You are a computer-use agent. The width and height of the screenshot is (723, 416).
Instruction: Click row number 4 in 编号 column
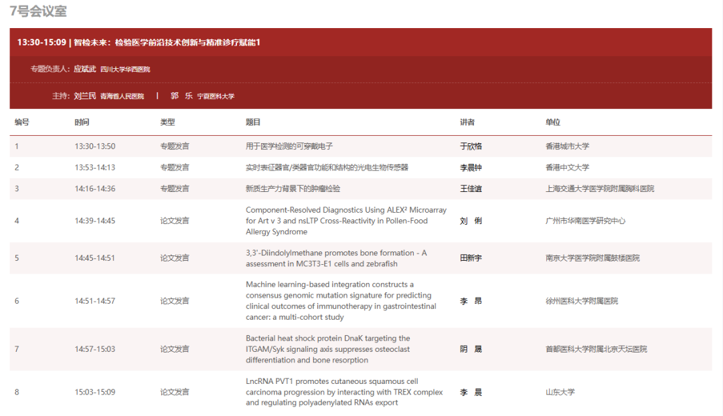coord(17,221)
